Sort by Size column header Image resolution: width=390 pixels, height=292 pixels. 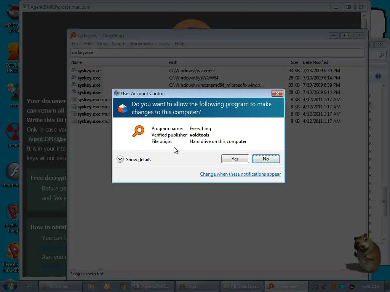[294, 62]
